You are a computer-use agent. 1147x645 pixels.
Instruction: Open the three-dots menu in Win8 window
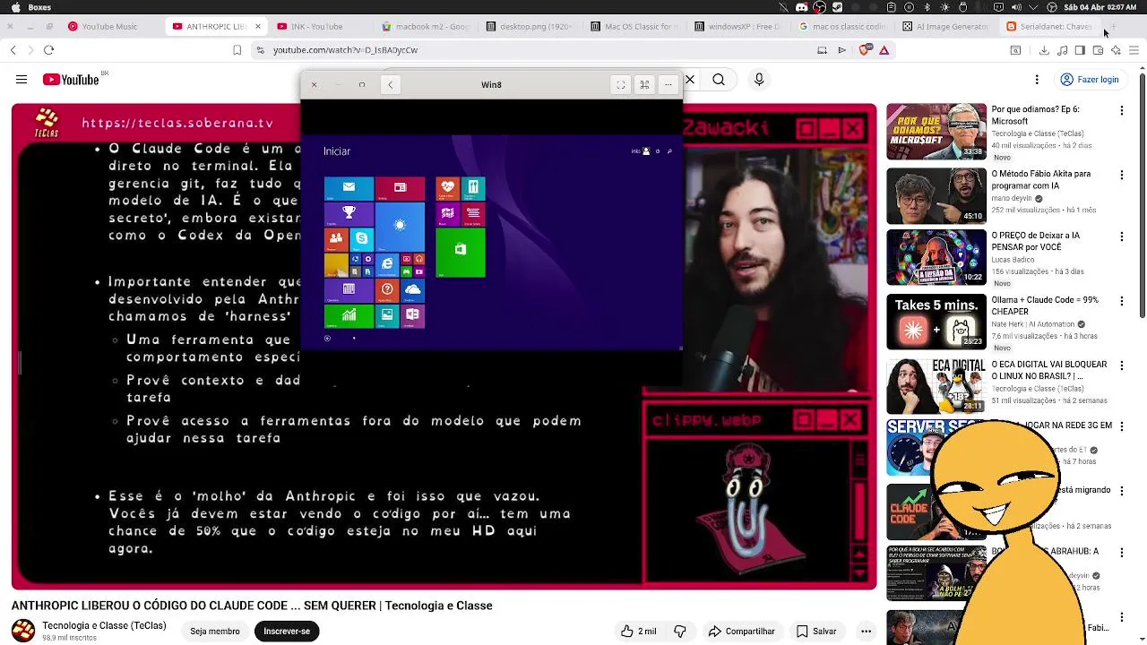click(668, 84)
